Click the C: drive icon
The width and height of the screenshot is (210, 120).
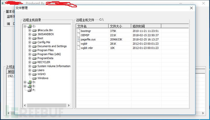30,26
